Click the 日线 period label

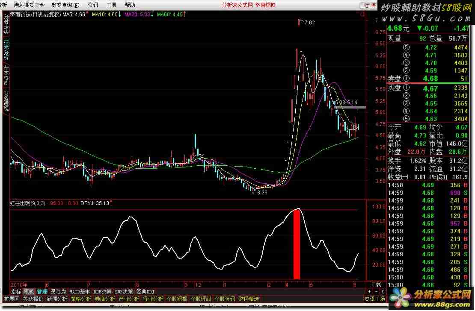[376, 285]
